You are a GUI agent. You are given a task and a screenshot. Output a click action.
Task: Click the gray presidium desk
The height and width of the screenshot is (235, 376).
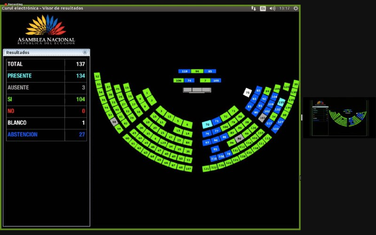click(197, 90)
